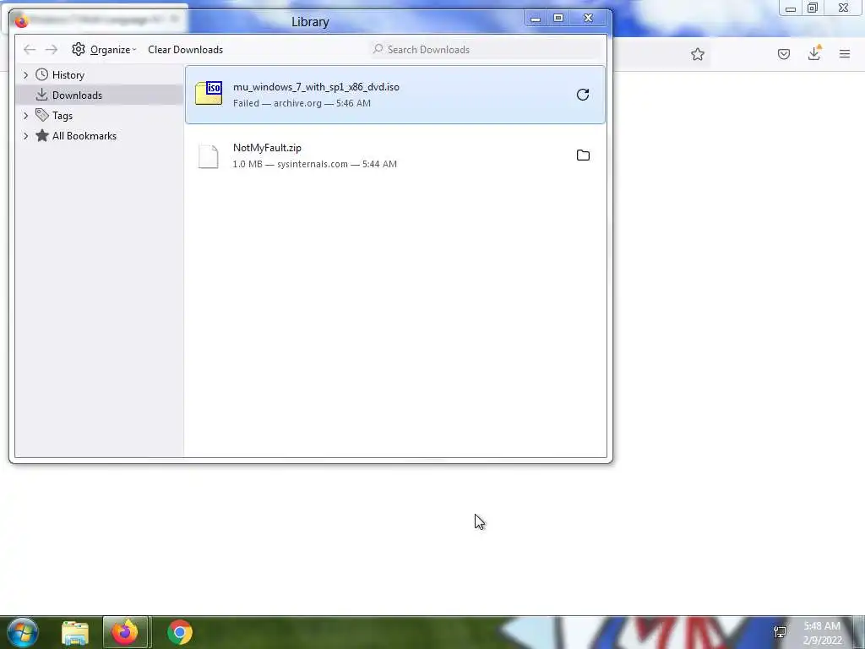Screen dimensions: 865x649
Task: Expand the Tags tree item
Action: pyautogui.click(x=25, y=116)
